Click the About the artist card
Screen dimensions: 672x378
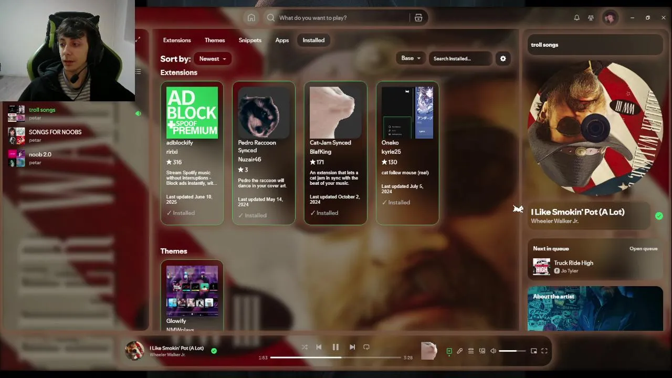click(x=595, y=308)
